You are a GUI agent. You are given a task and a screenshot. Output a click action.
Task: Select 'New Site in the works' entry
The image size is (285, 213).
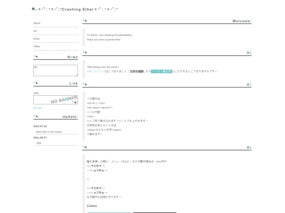click(49, 132)
